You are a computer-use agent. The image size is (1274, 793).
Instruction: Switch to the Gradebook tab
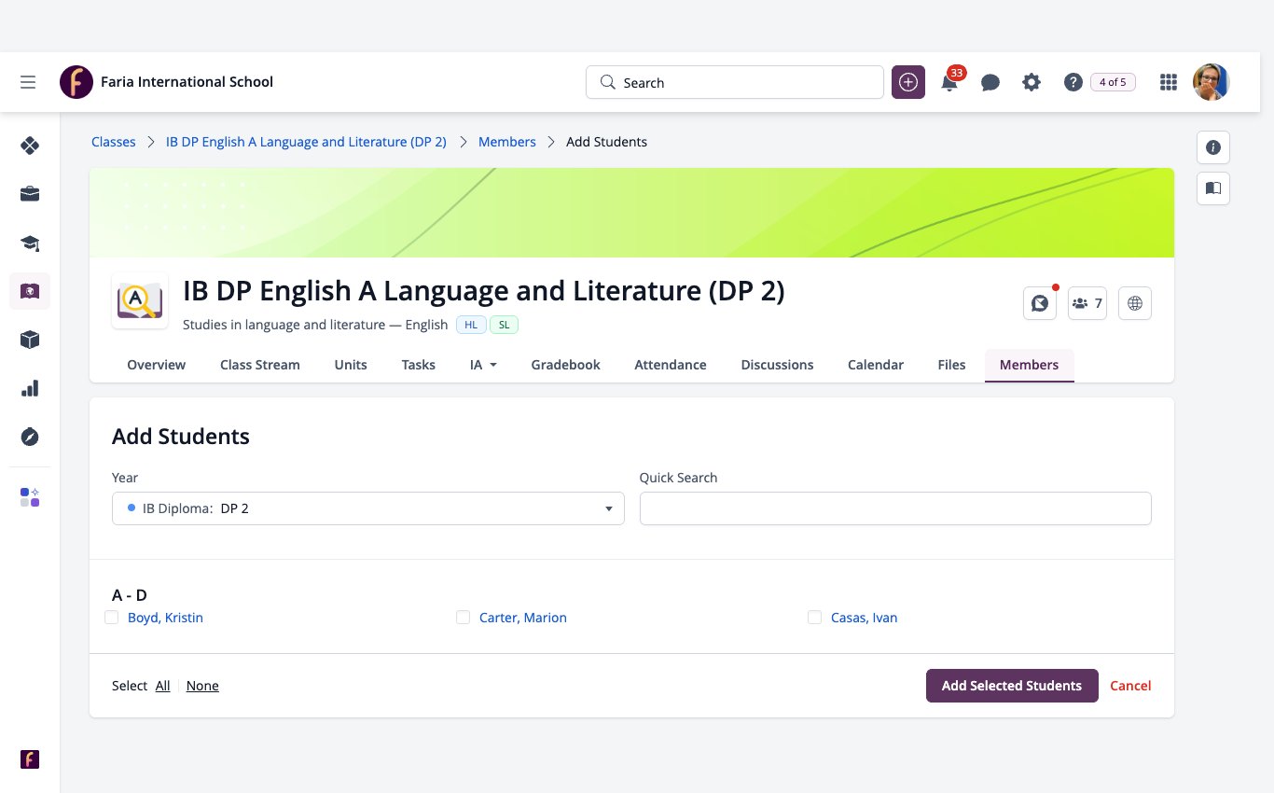[x=565, y=365]
